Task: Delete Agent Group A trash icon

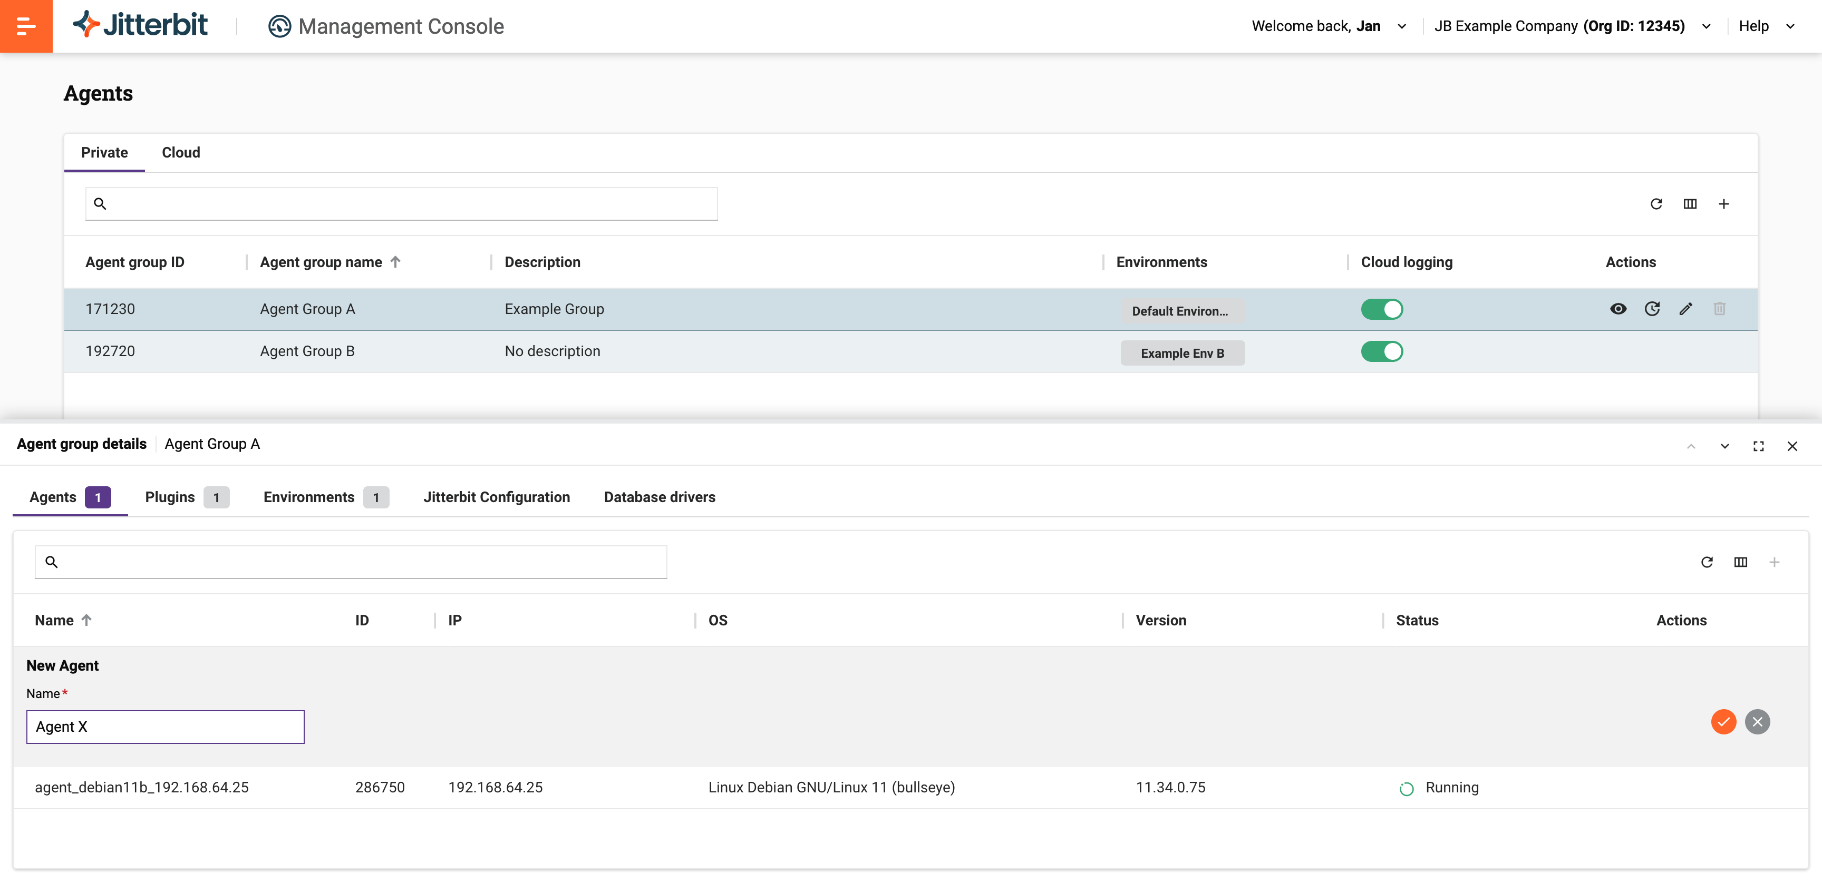Action: point(1719,309)
